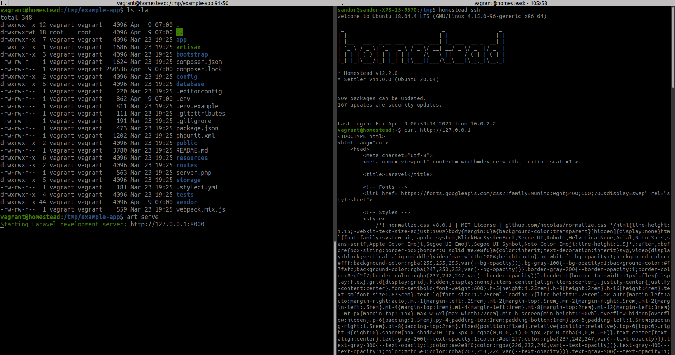
Task: Click the left pane title bar text
Action: click(x=173, y=3)
